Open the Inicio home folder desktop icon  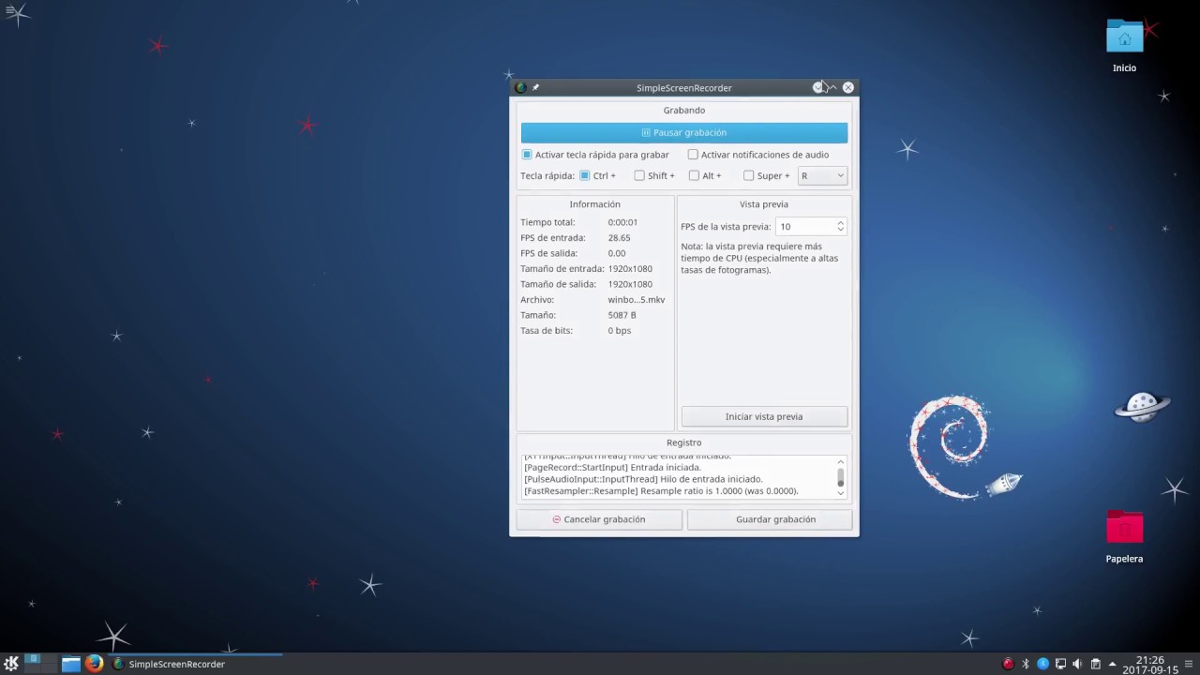click(1124, 44)
